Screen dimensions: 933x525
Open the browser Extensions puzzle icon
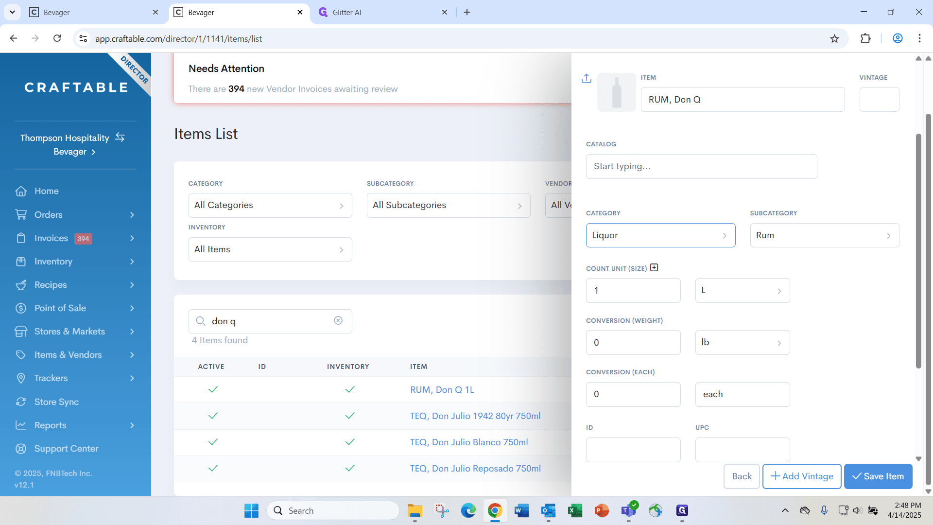point(865,38)
